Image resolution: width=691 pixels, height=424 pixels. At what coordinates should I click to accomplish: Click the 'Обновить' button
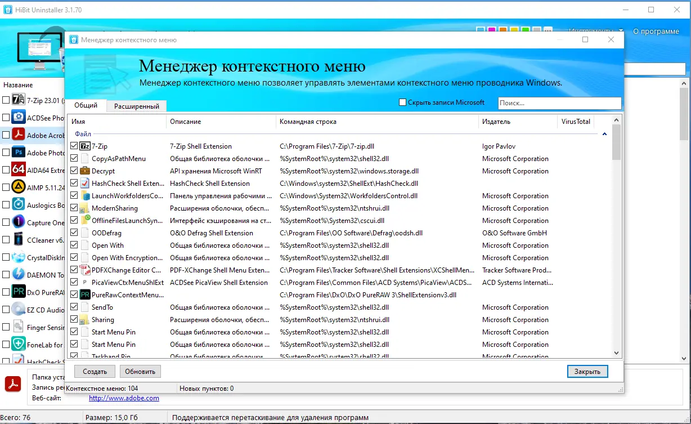coord(140,371)
